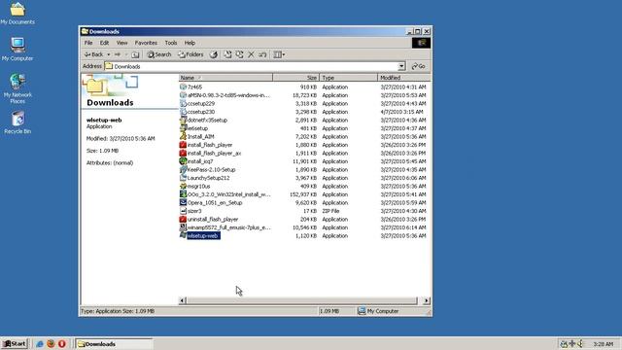Expand the Address bar dropdown
622x350 pixels.
click(x=401, y=66)
